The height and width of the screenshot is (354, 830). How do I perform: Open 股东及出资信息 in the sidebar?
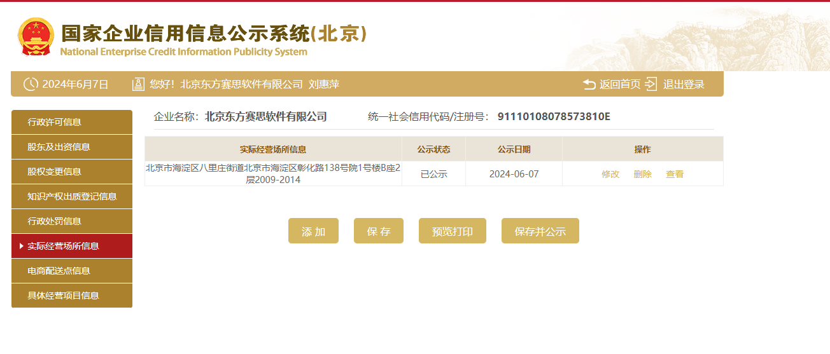click(72, 147)
